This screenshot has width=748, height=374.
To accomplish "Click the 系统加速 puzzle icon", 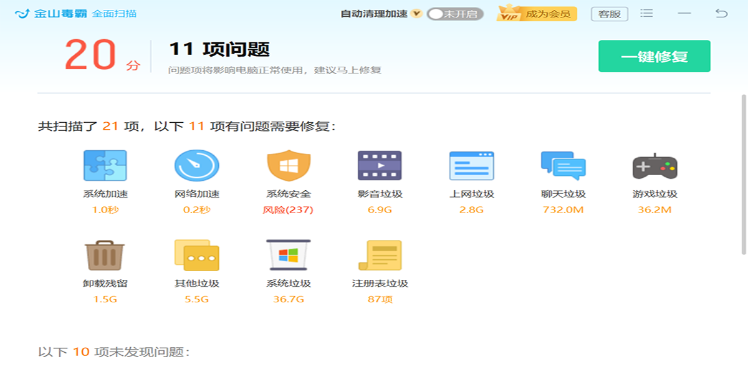I will pyautogui.click(x=105, y=166).
